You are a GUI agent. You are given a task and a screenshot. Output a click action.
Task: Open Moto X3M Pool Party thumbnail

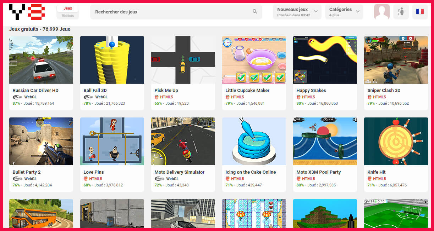[325, 142]
